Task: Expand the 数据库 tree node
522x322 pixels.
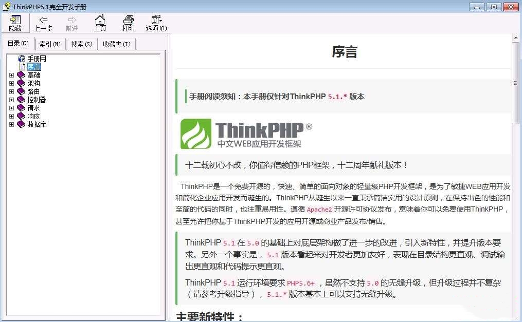Action: (12, 125)
